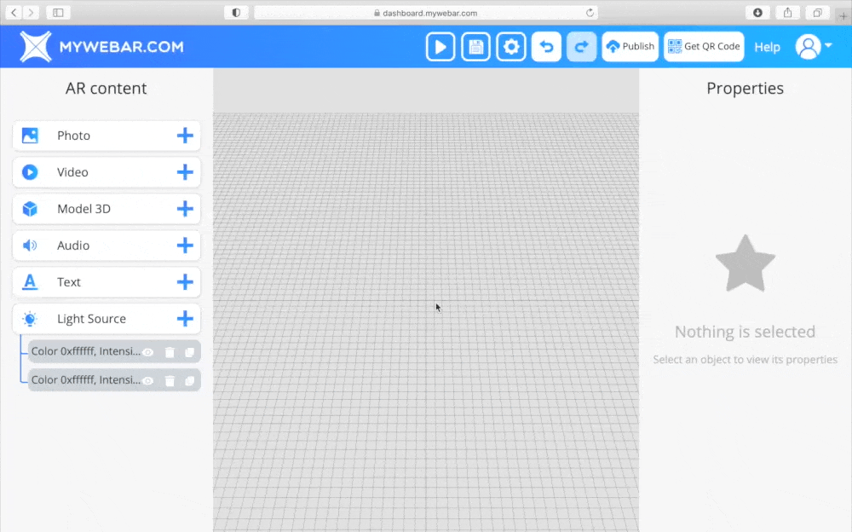The width and height of the screenshot is (852, 532).
Task: Click the Light Source sun icon
Action: (30, 319)
